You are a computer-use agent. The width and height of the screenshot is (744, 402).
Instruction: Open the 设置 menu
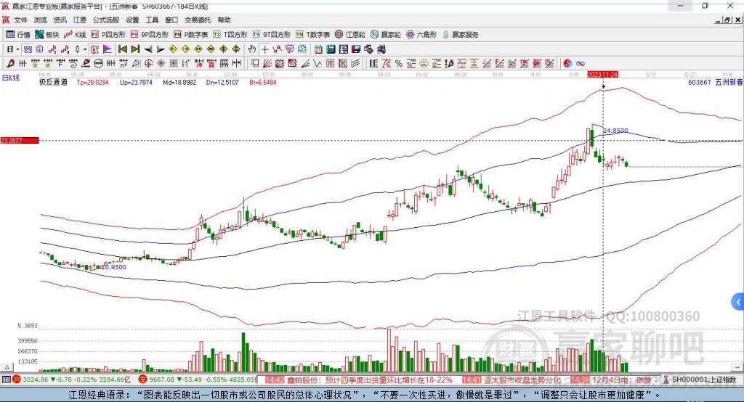(x=132, y=20)
